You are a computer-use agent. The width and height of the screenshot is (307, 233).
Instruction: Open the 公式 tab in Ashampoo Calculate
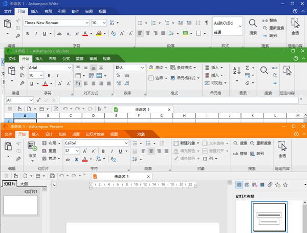(x=66, y=59)
